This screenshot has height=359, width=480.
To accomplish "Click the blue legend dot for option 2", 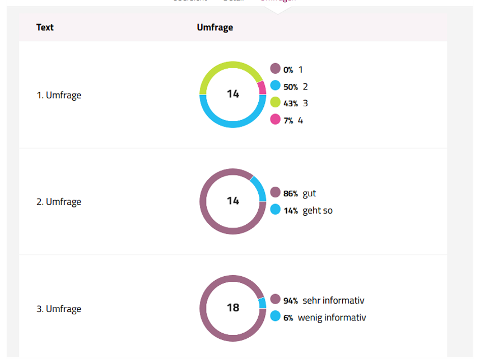I will pos(275,86).
